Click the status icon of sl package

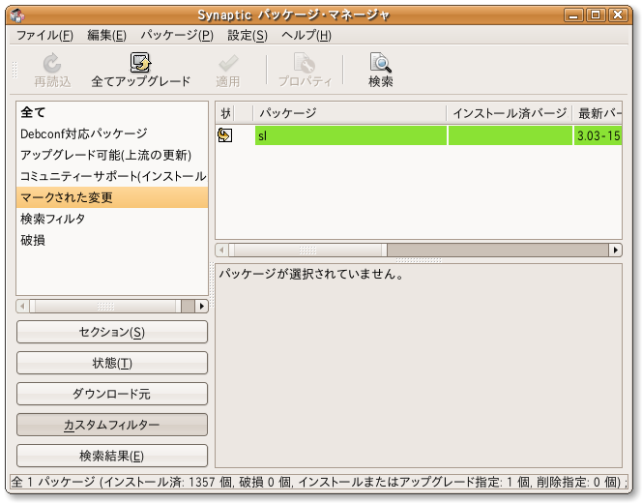224,135
